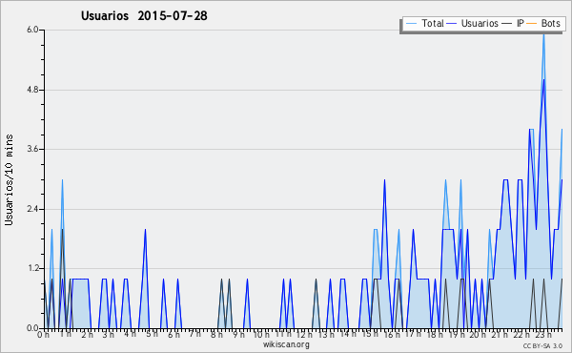Click the x-axis label '12 h'
Image resolution: width=572 pixels, height=353 pixels.
(304, 335)
